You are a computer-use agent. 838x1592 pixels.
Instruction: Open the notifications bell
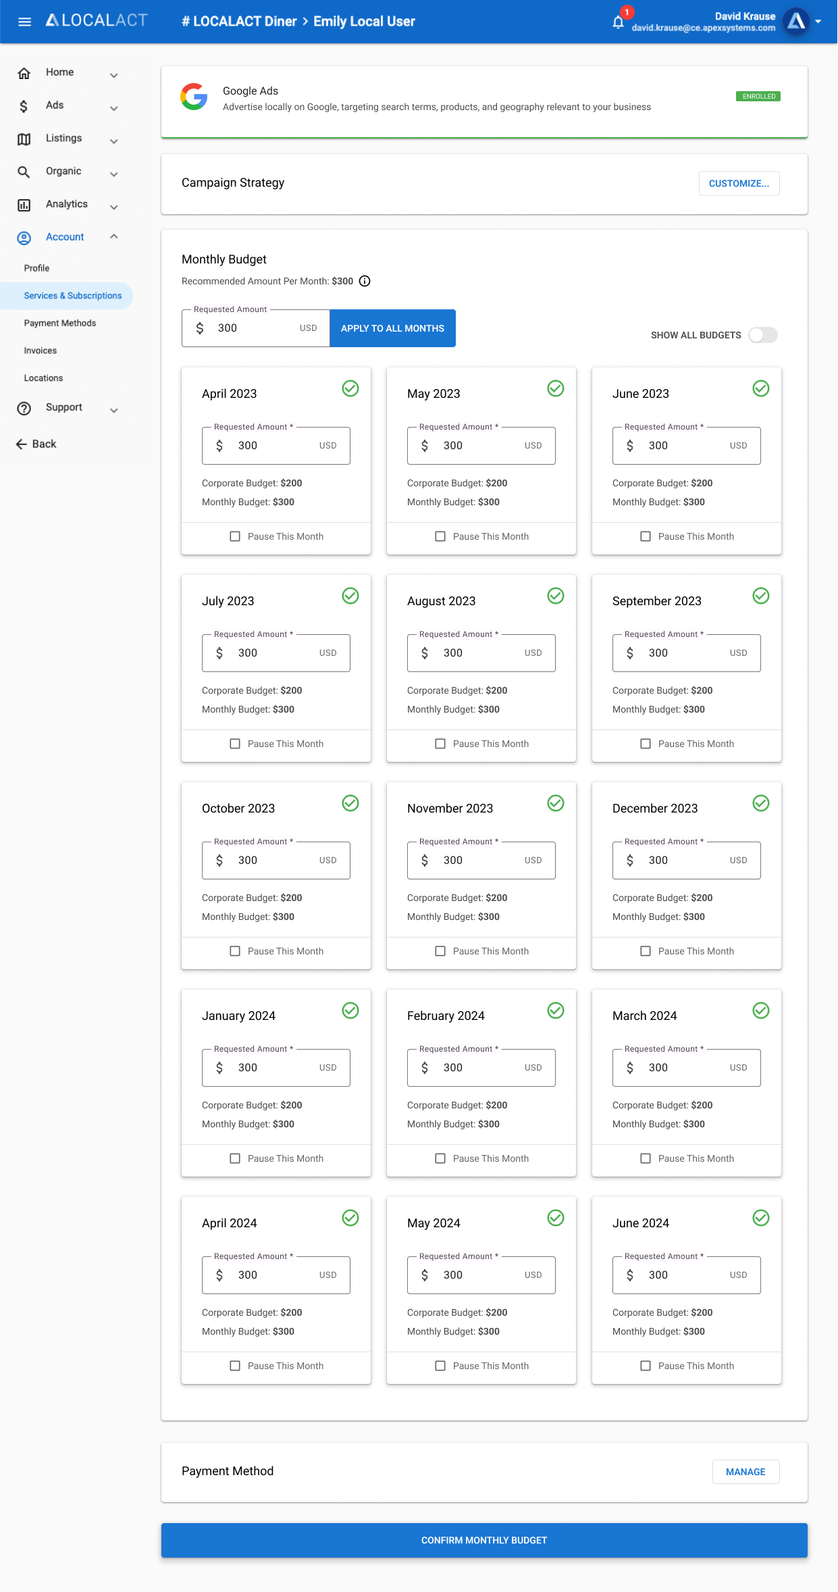618,22
